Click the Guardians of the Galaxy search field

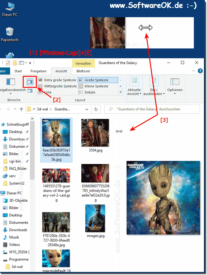tap(152, 109)
